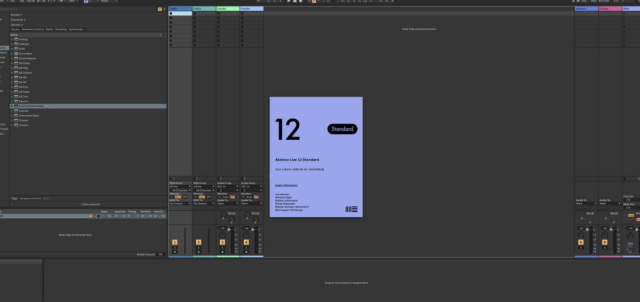This screenshot has width=640, height=302.
Task: Click the Ableton logo on splash screen
Action: pyautogui.click(x=351, y=209)
